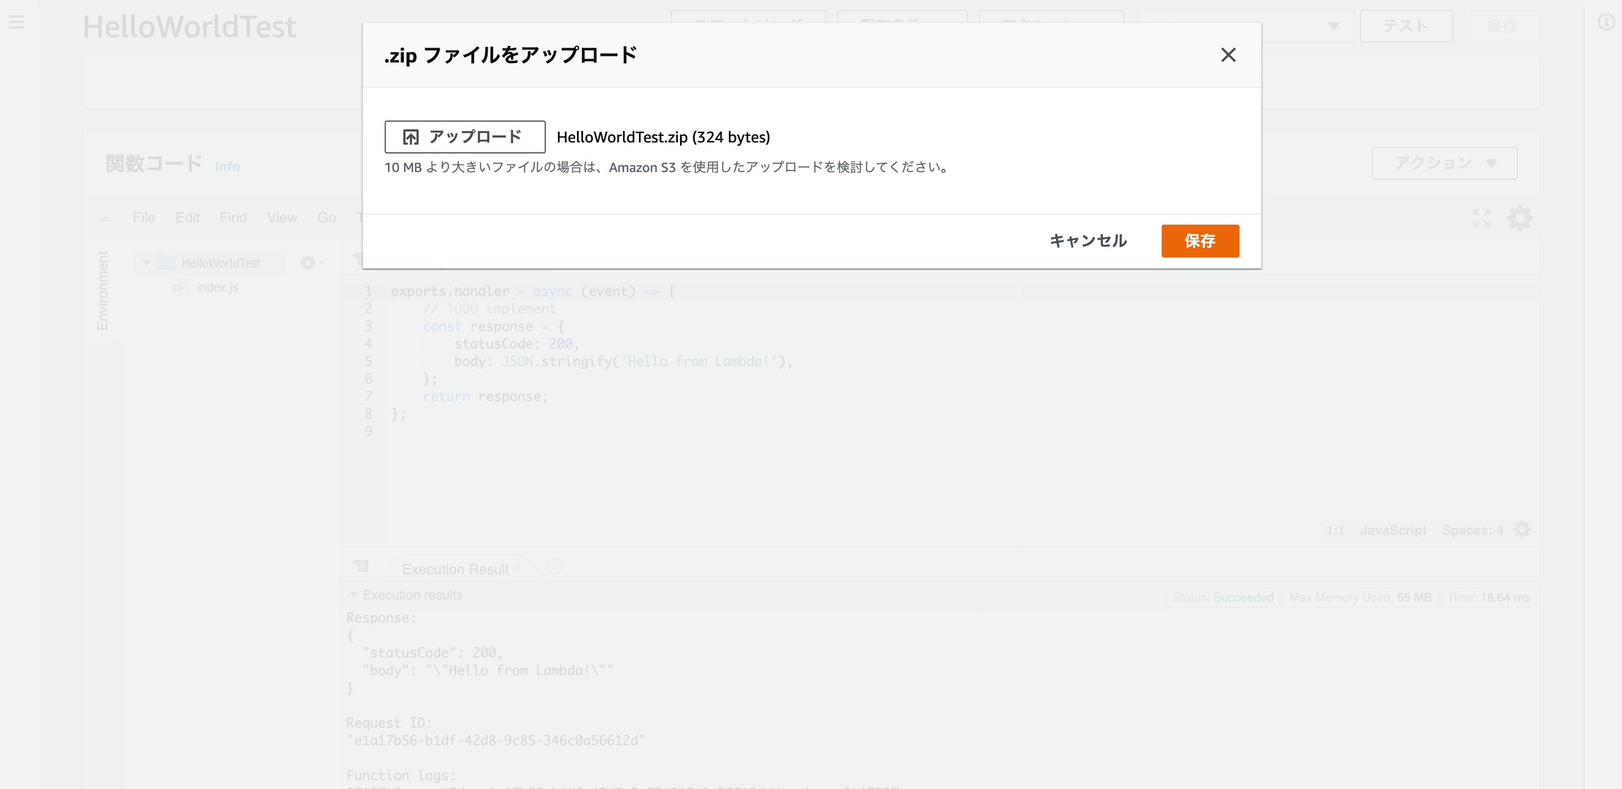Click the upload button in the dialog
Image resolution: width=1622 pixels, height=789 pixels.
coord(465,136)
